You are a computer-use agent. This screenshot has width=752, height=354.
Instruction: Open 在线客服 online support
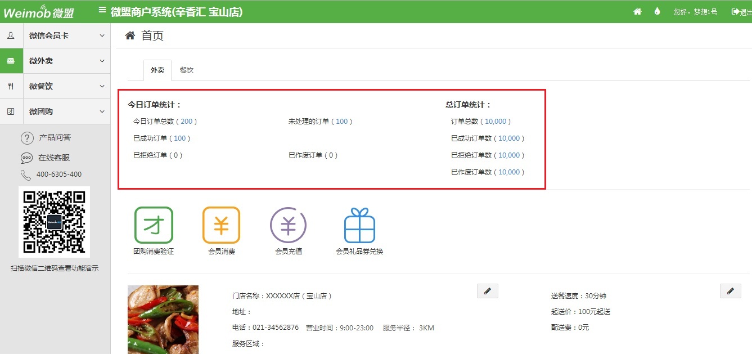pyautogui.click(x=54, y=158)
